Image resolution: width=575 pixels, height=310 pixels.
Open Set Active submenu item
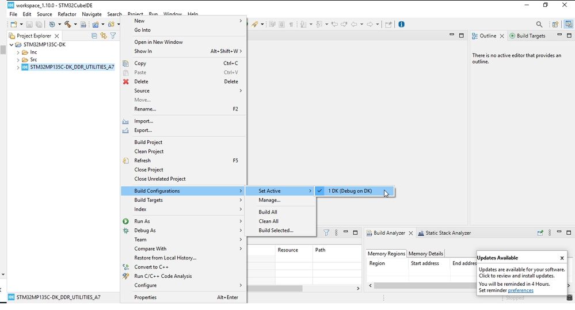[280, 191]
